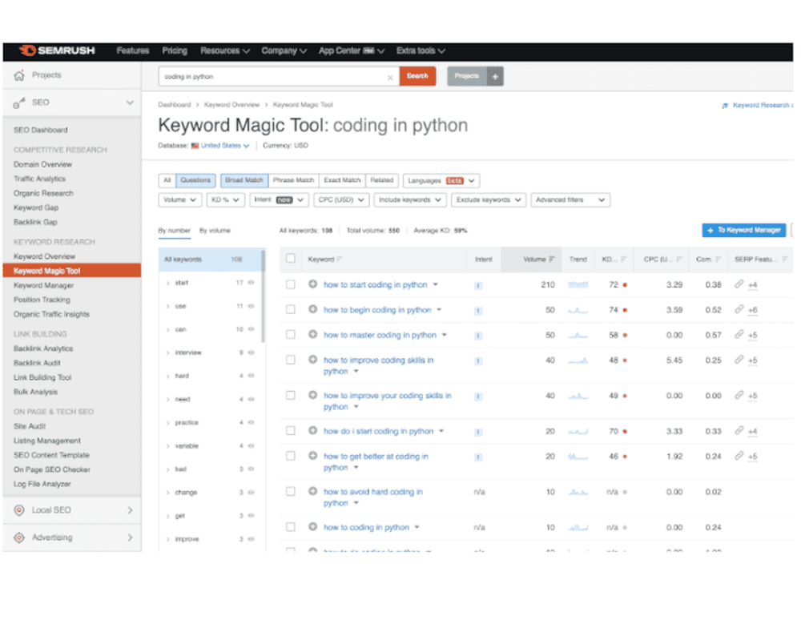This screenshot has width=801, height=632.
Task: View trend chart for 'how to start coding in python'
Action: click(x=578, y=284)
